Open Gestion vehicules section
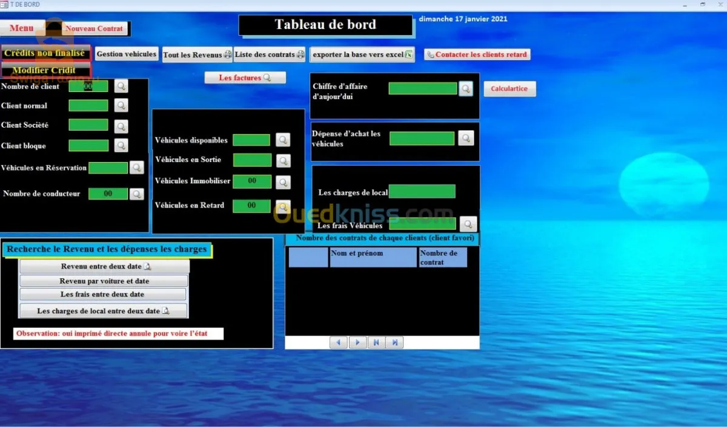 coord(127,54)
